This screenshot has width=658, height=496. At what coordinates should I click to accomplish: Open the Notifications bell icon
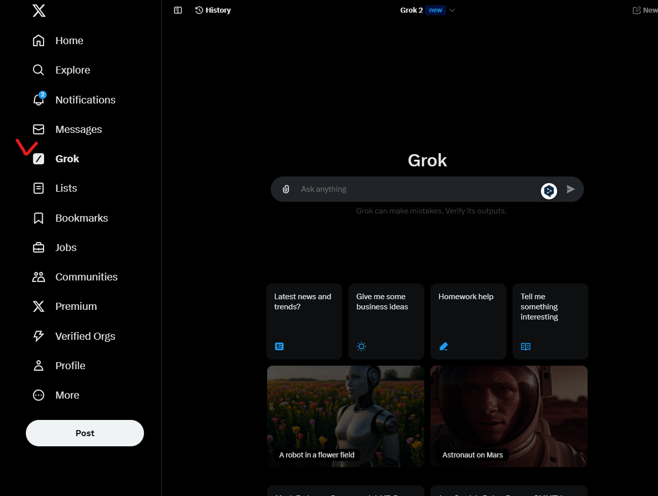pos(39,99)
